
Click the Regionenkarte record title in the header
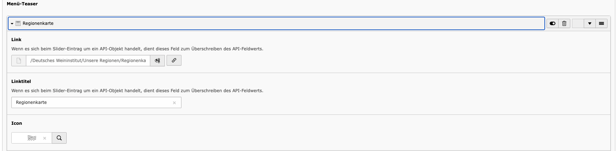tap(38, 23)
